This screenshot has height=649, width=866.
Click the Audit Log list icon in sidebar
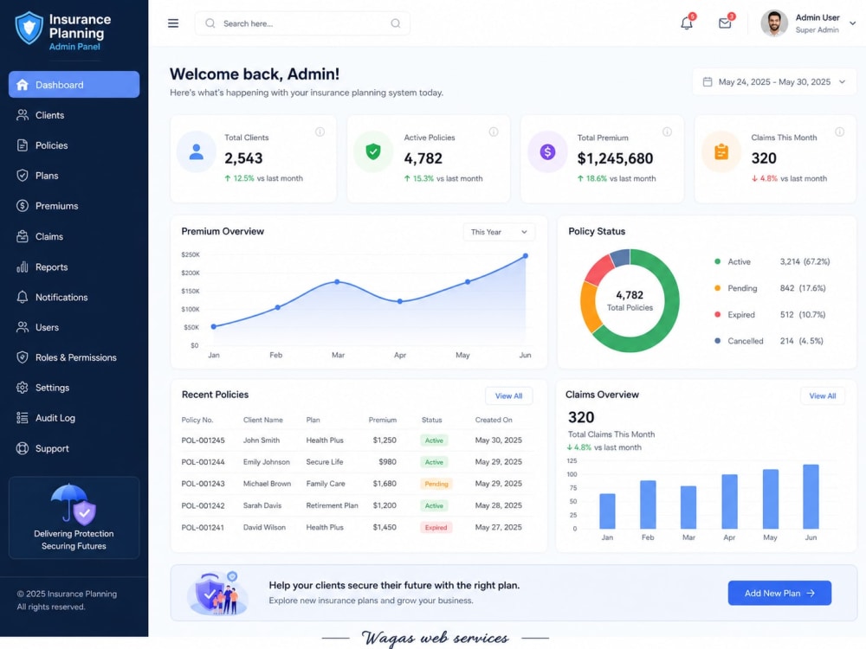click(23, 418)
